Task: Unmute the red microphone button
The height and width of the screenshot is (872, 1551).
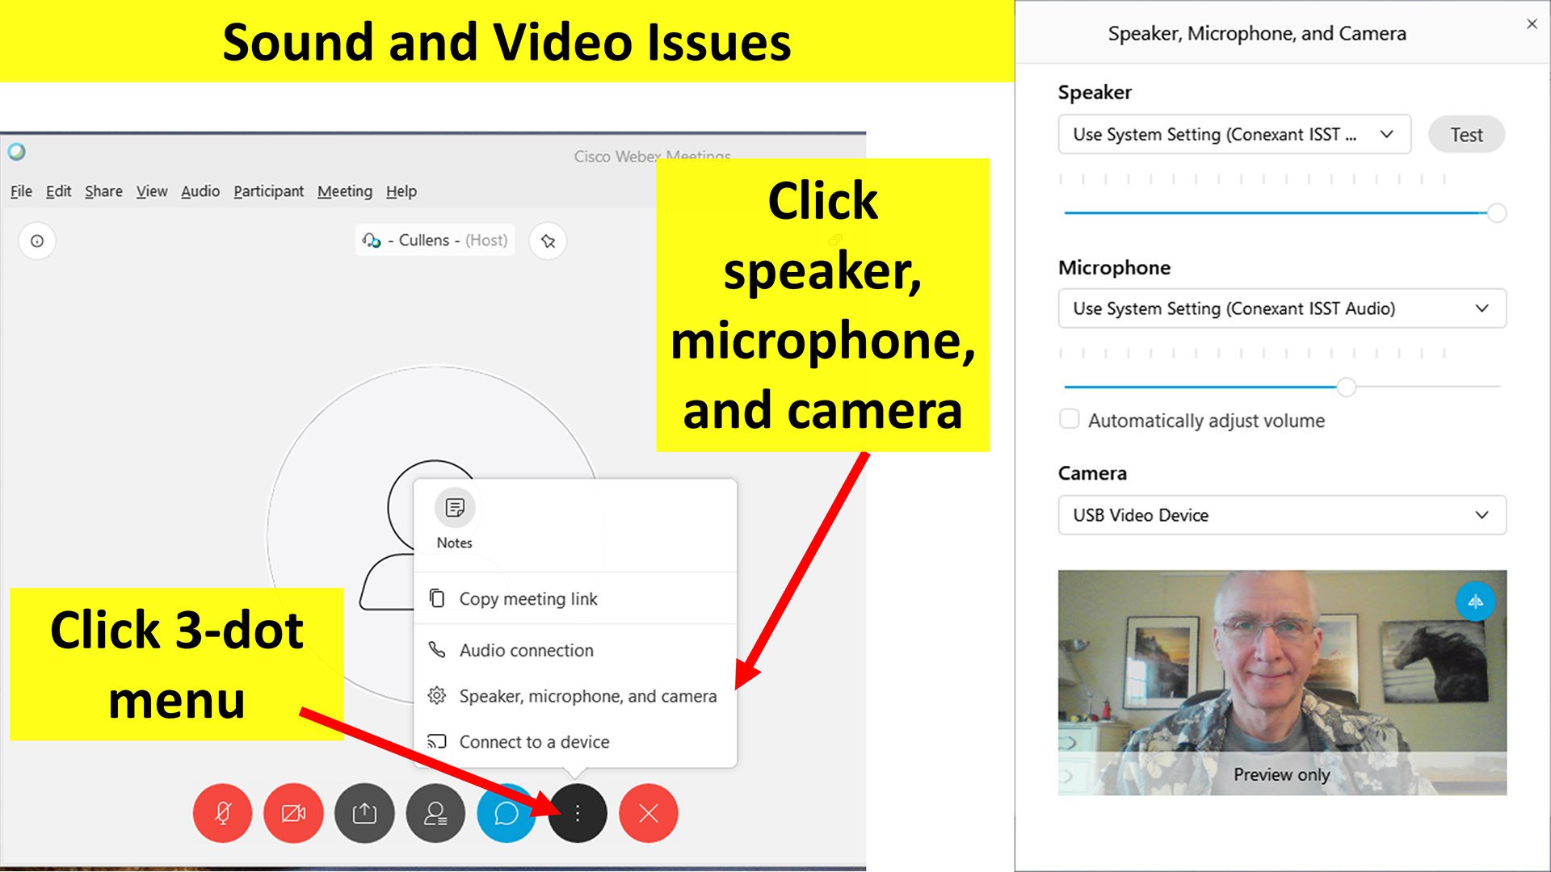Action: click(222, 813)
